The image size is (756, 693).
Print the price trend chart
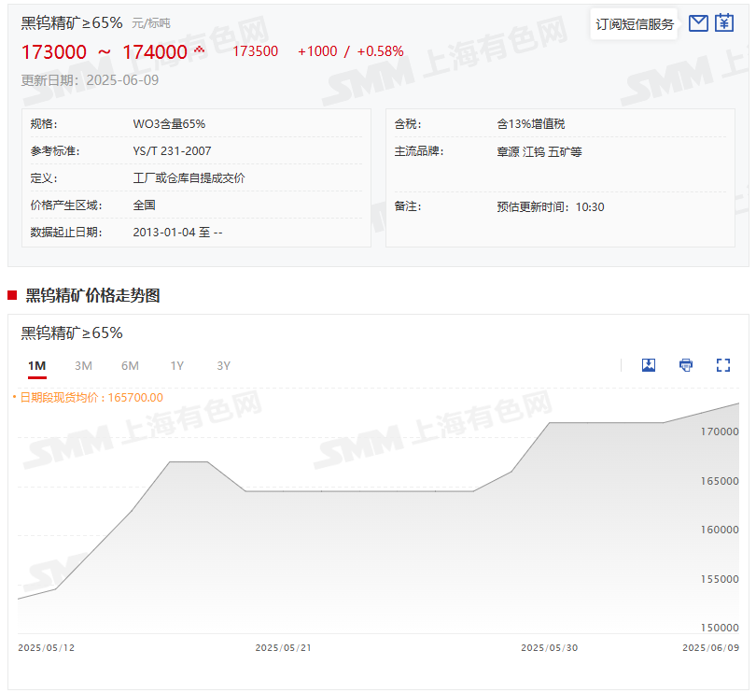[686, 365]
